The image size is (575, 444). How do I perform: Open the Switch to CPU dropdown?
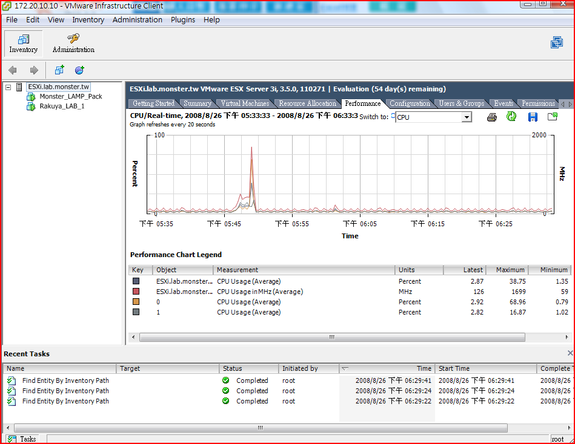[467, 117]
